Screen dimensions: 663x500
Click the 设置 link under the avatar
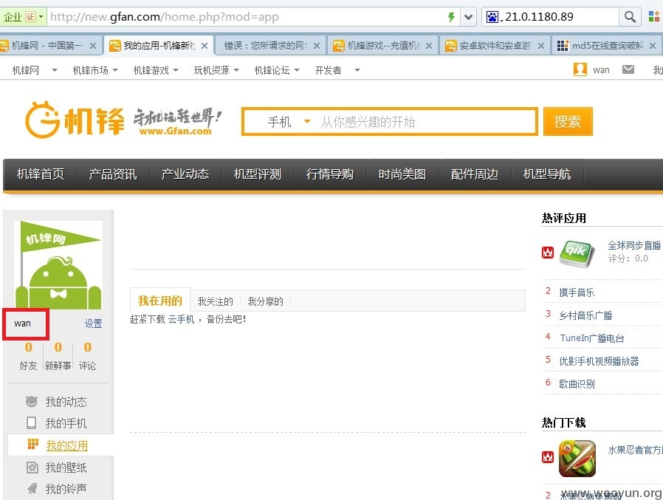click(x=94, y=323)
